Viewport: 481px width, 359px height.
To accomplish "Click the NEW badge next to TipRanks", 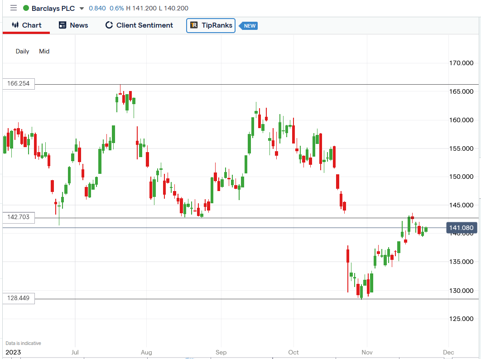I will (249, 26).
